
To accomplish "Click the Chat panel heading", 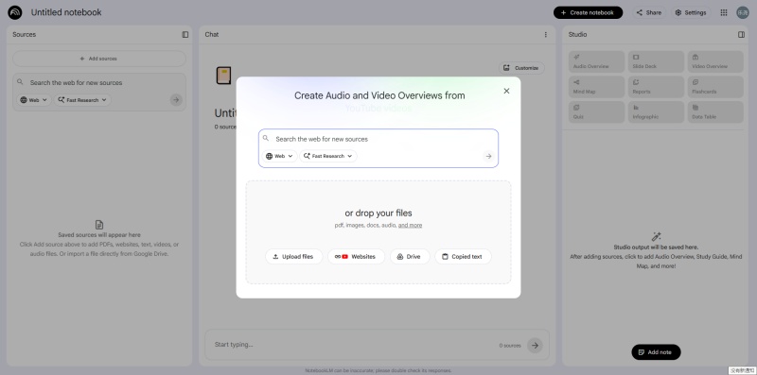I will tap(211, 35).
